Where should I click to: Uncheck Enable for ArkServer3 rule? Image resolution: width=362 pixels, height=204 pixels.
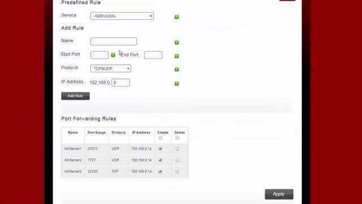(x=160, y=171)
